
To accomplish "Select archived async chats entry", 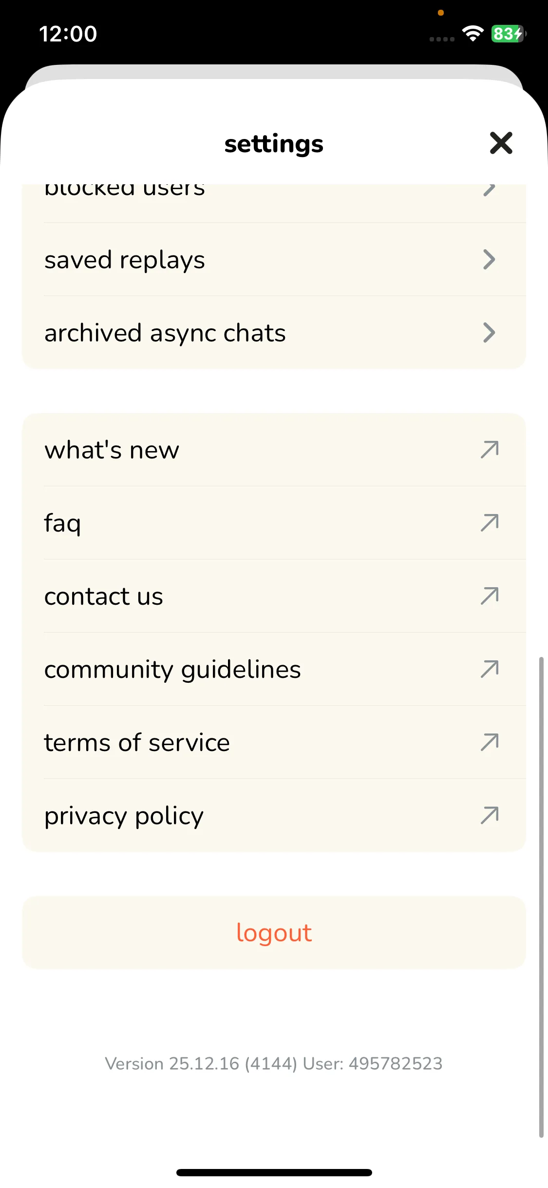I will pyautogui.click(x=165, y=333).
